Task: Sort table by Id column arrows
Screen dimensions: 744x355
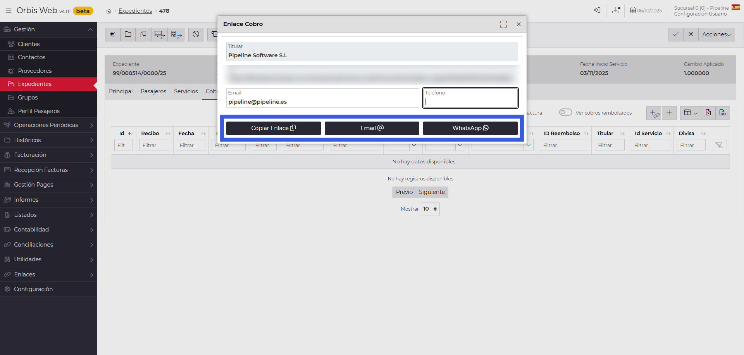Action: (x=131, y=134)
